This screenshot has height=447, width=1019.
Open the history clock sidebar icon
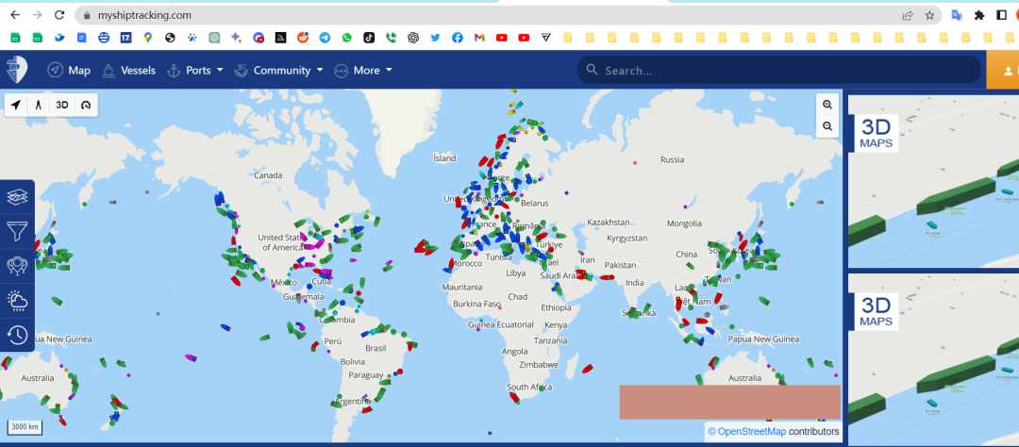(17, 336)
